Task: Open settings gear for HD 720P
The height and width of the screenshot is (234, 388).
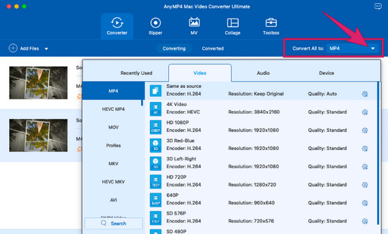Action: pyautogui.click(x=365, y=185)
